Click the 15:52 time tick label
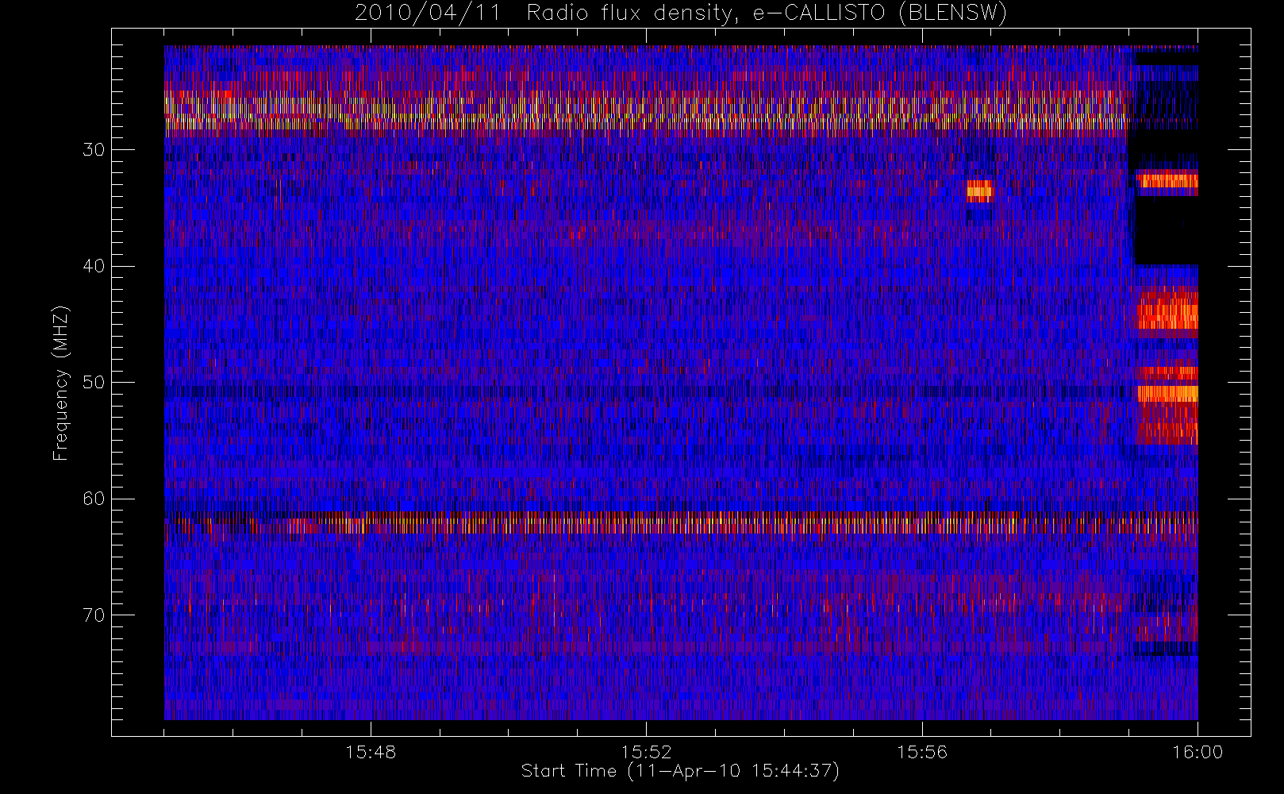The height and width of the screenshot is (794, 1284). pyautogui.click(x=646, y=752)
